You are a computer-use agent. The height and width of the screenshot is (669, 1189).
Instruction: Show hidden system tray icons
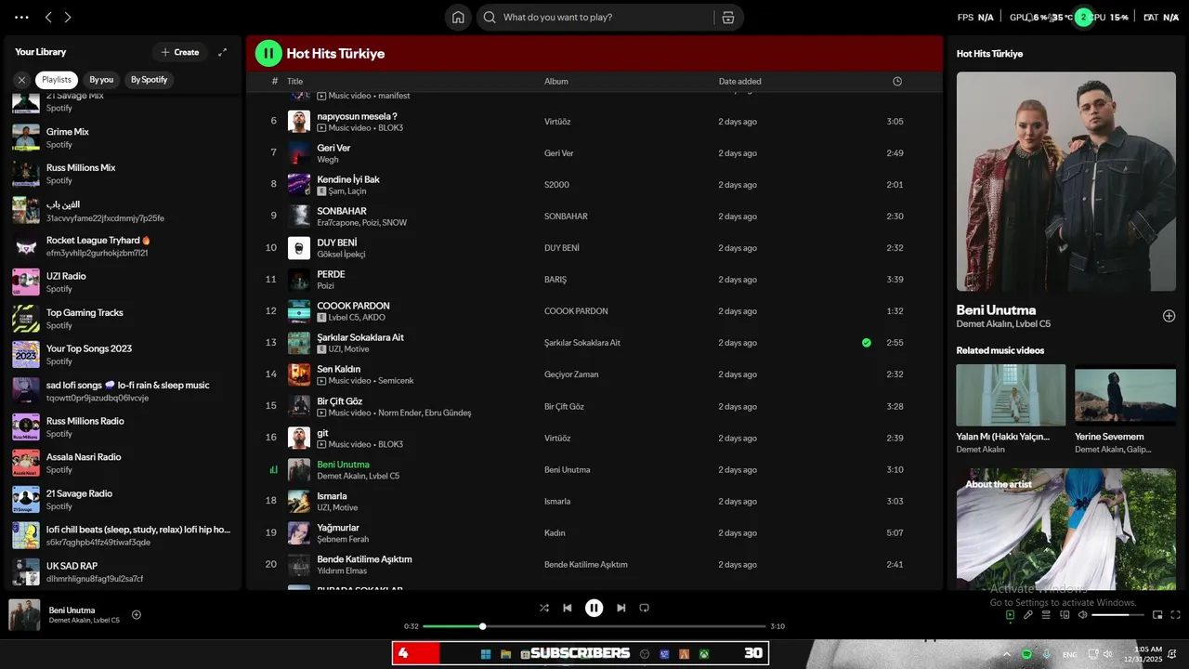click(1006, 654)
